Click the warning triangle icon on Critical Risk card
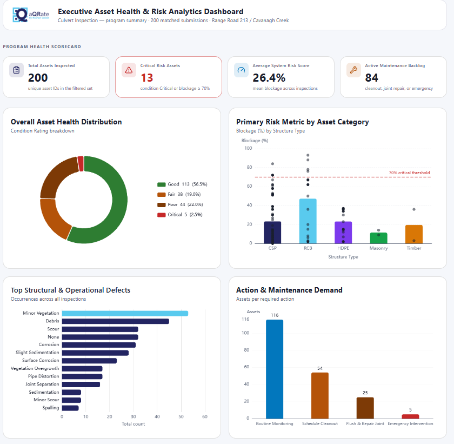 point(129,70)
